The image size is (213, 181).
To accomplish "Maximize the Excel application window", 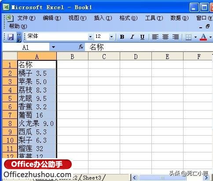I will (204, 7).
